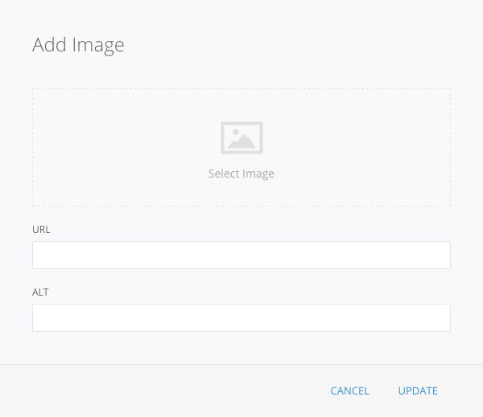Select the mountain picture icon in the drop zone

point(242,137)
